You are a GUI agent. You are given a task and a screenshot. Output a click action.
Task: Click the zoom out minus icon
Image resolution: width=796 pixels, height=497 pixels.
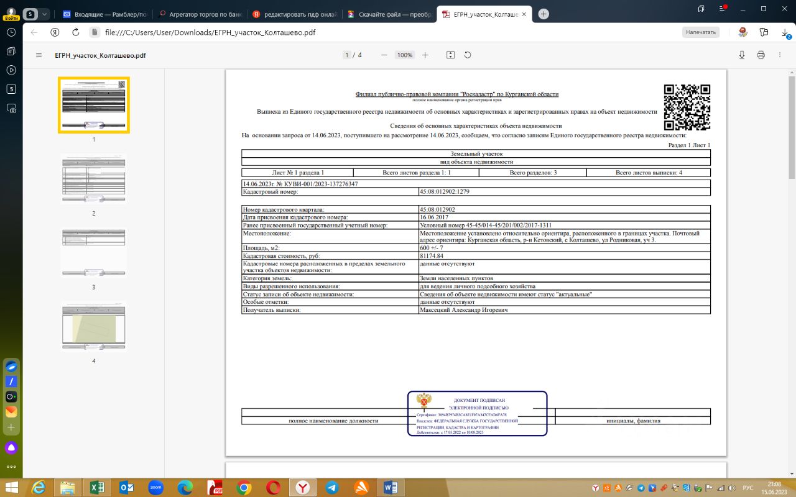click(384, 55)
